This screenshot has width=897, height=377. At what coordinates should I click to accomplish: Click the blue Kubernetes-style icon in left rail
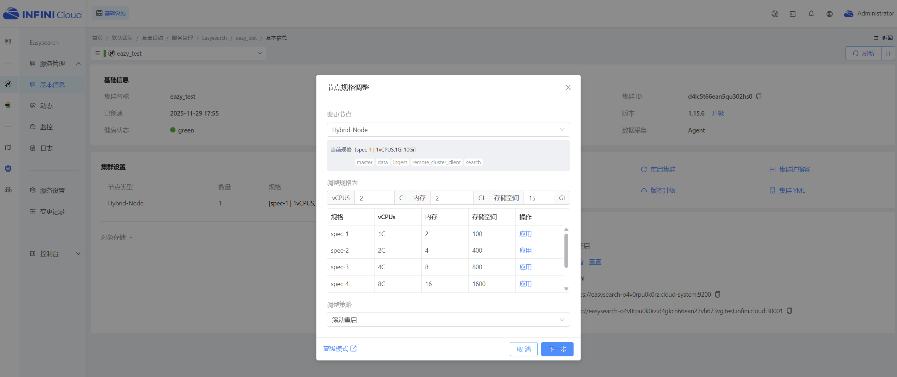[x=8, y=168]
